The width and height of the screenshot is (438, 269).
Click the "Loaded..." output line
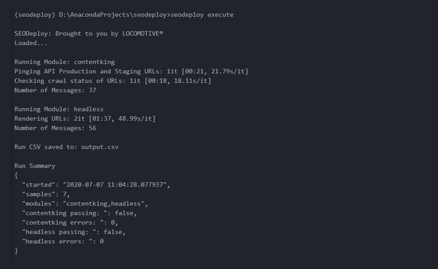coord(31,43)
